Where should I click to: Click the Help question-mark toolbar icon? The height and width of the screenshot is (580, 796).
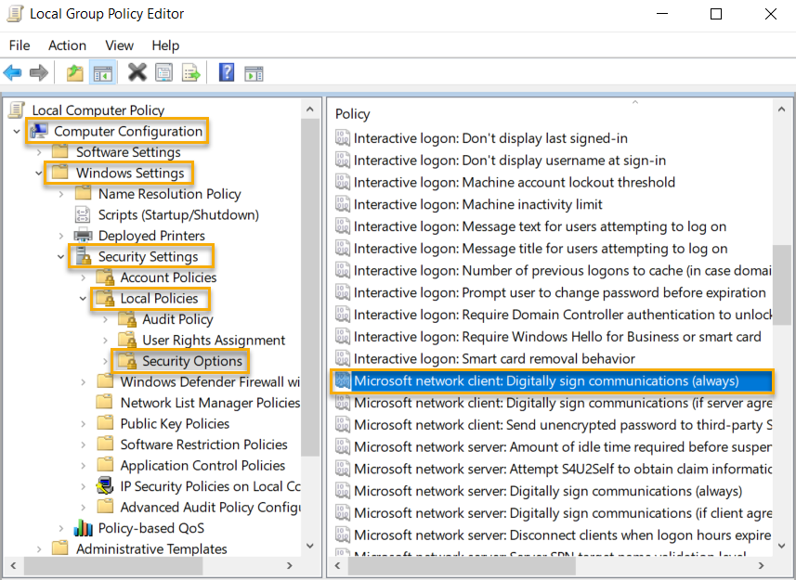[x=226, y=72]
